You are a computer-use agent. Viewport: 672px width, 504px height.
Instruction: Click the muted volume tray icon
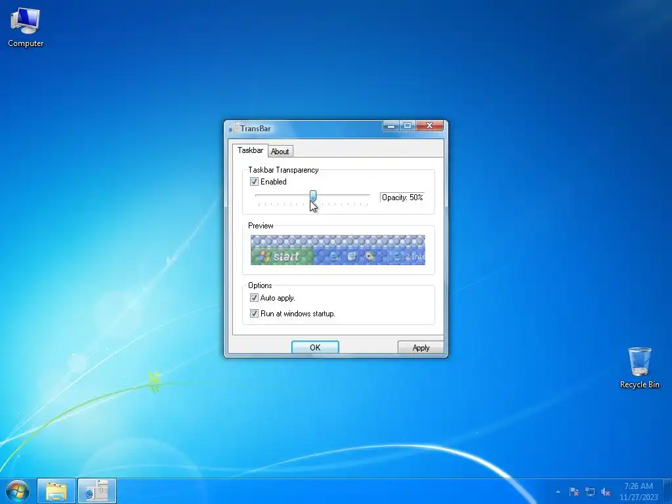(x=606, y=492)
